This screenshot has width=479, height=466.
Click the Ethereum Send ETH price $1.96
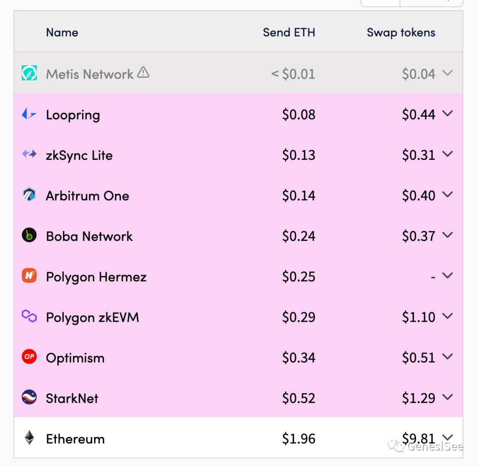click(298, 439)
